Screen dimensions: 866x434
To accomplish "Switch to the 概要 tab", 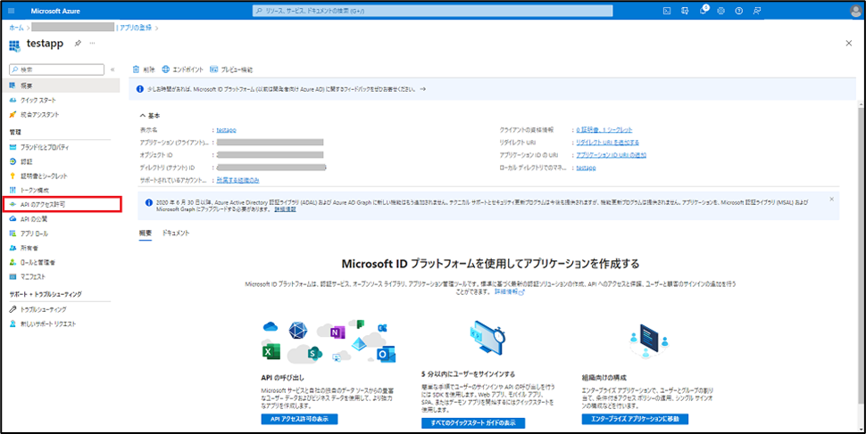I will 146,233.
